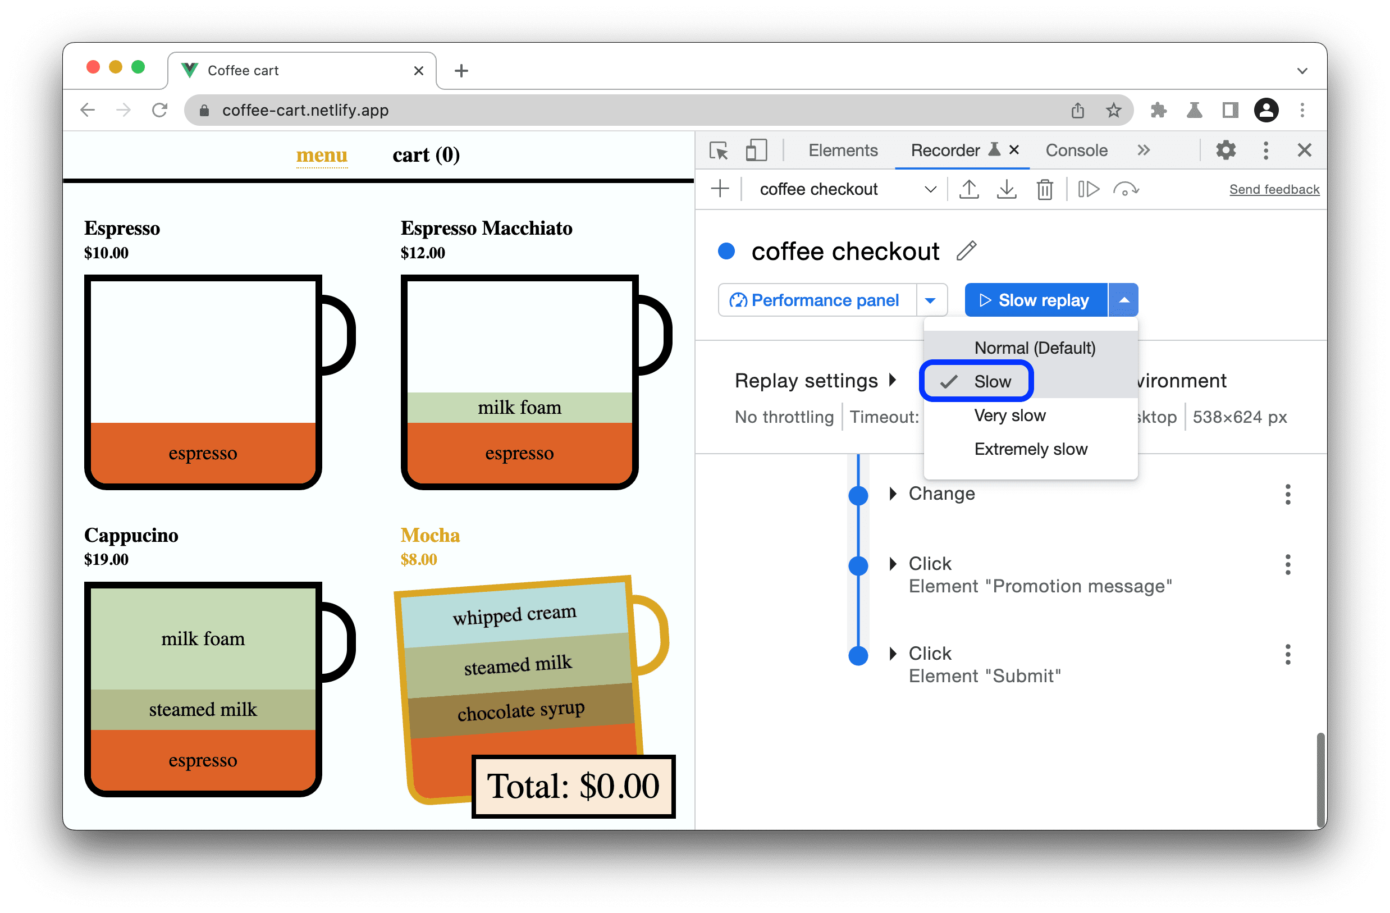Viewport: 1390px width, 913px height.
Task: Click Send feedback link
Action: pos(1274,189)
